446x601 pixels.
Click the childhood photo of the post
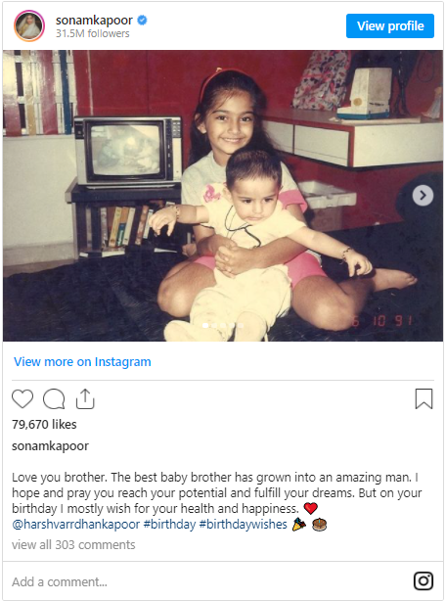click(x=223, y=196)
